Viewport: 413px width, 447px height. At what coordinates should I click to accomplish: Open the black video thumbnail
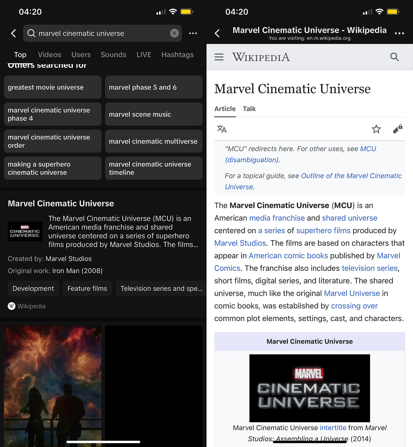click(x=154, y=386)
